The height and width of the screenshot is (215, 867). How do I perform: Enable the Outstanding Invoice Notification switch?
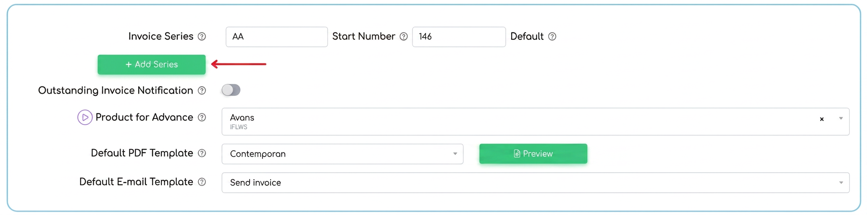coord(231,90)
